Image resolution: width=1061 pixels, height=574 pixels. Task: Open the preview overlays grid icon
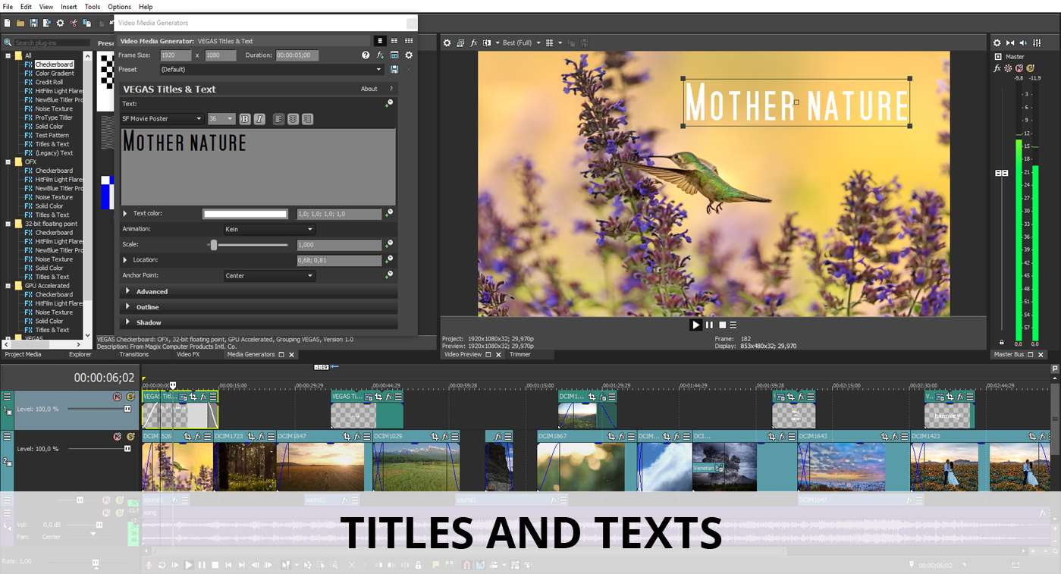(x=550, y=43)
